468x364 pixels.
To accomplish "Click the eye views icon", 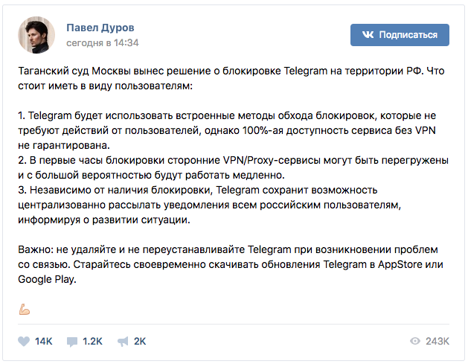I will 415,341.
